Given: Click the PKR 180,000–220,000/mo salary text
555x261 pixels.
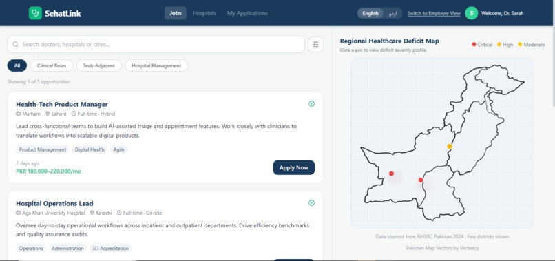Looking at the screenshot, I should (x=48, y=171).
